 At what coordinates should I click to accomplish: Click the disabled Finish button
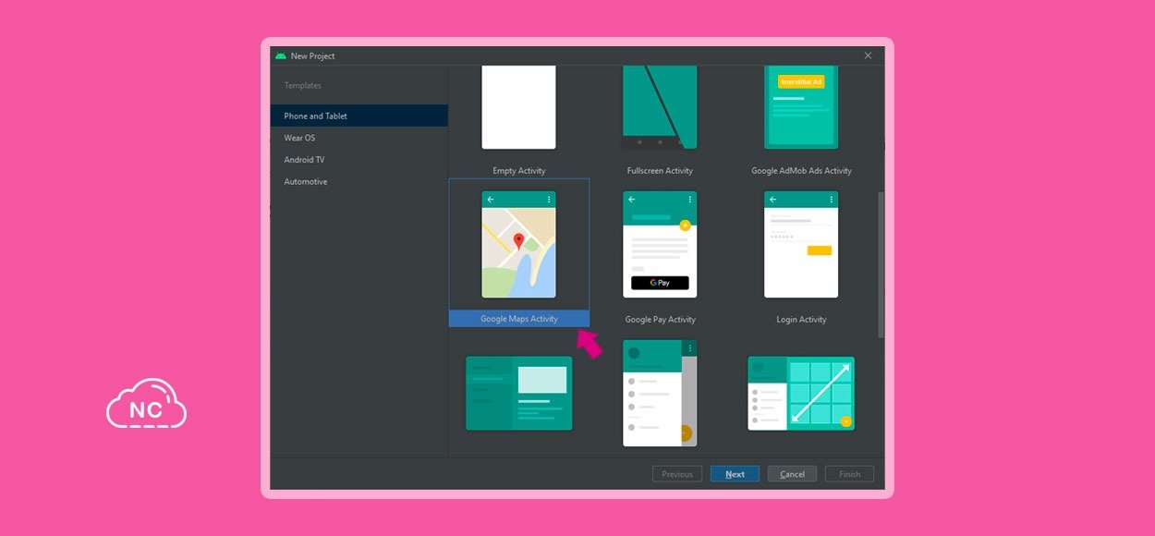point(849,474)
